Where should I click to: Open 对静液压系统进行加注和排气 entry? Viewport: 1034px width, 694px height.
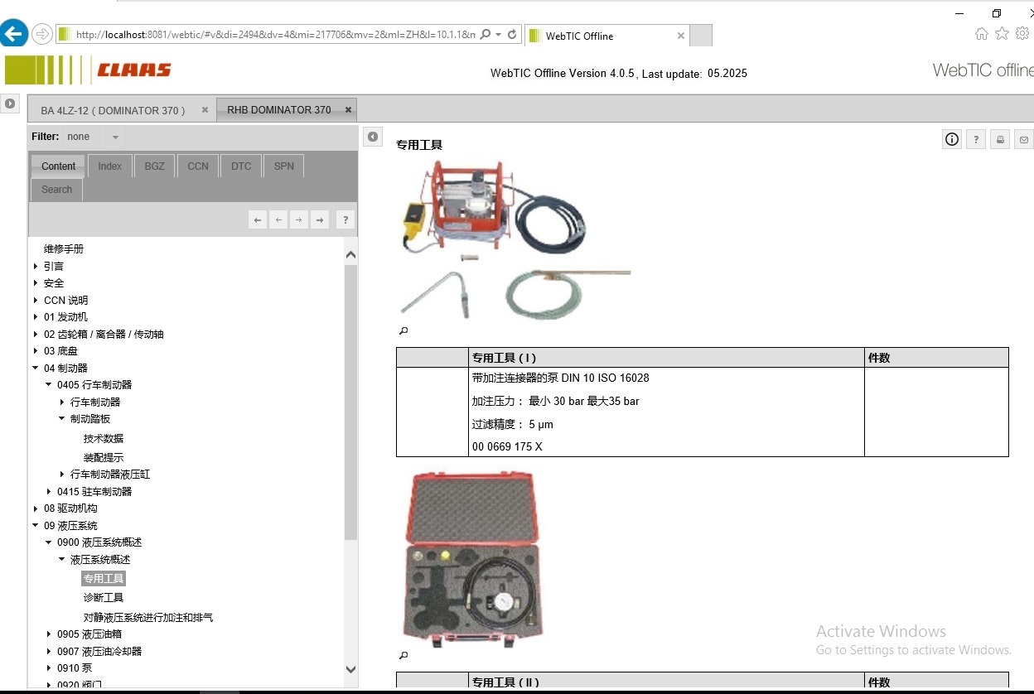148,618
